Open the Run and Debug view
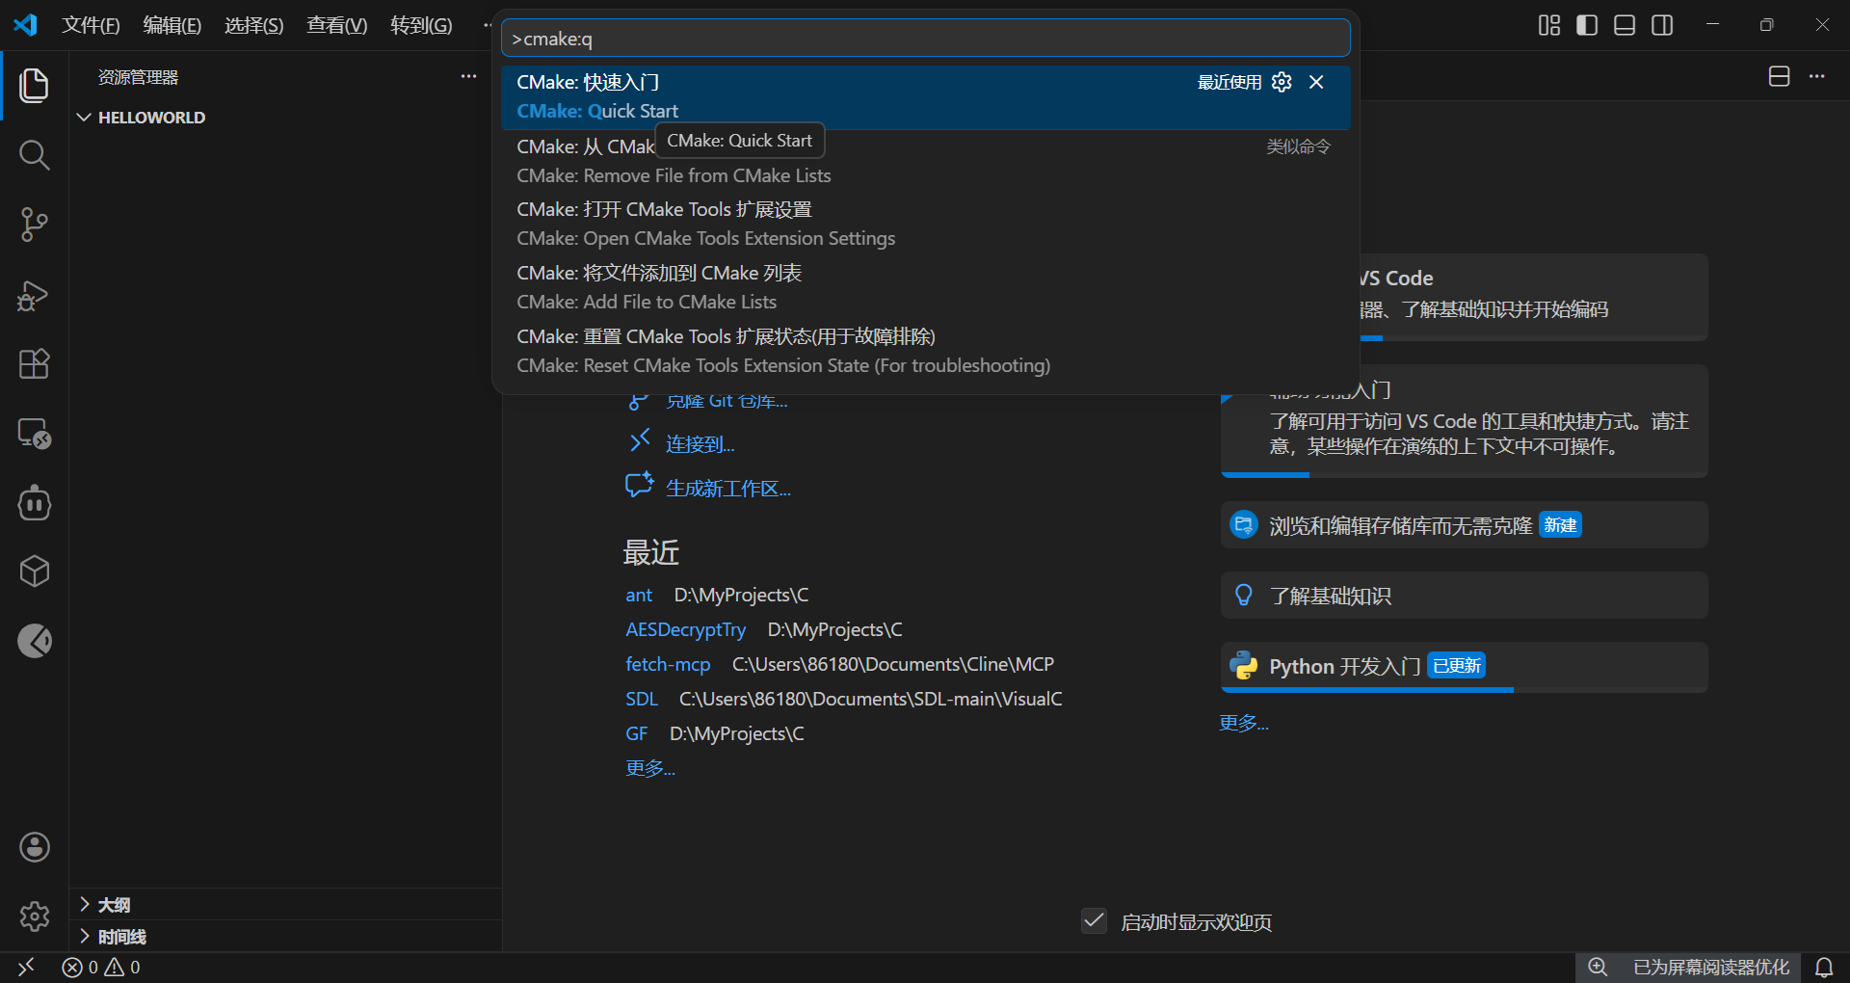Screen dimensions: 1850x983 [x=35, y=295]
